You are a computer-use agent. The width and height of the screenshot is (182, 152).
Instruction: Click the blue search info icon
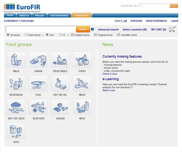[x=92, y=29]
